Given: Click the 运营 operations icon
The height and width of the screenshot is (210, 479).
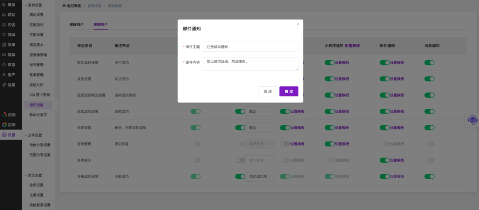Looking at the screenshot, I should tap(4, 84).
